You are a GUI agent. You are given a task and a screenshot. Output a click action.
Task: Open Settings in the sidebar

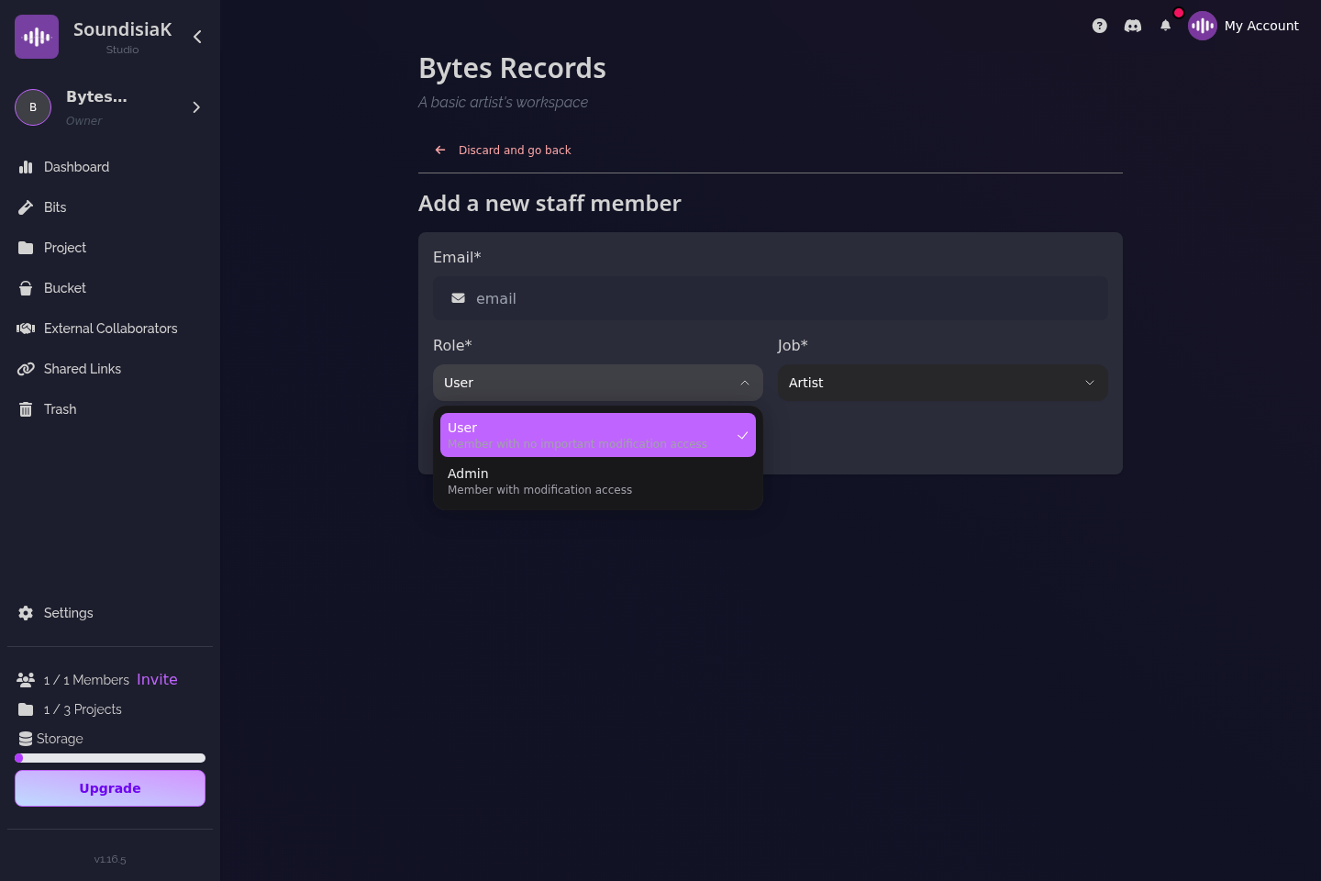coord(110,613)
